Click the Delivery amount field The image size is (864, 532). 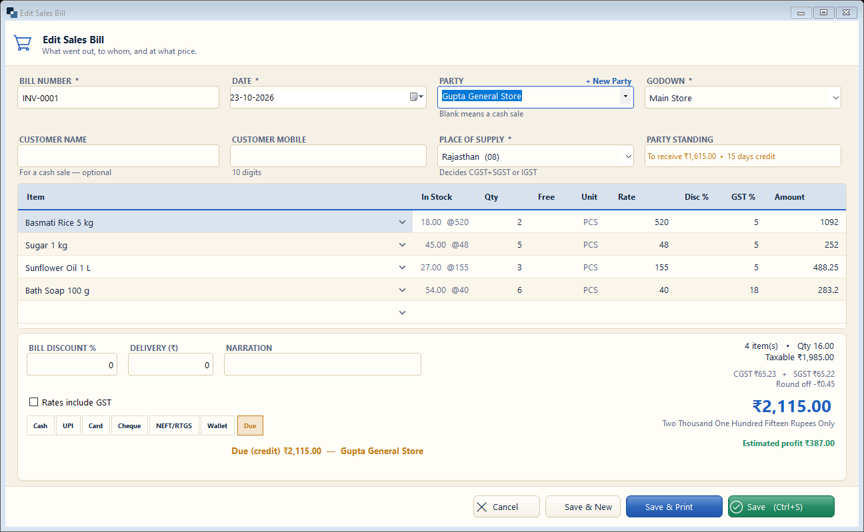point(171,364)
